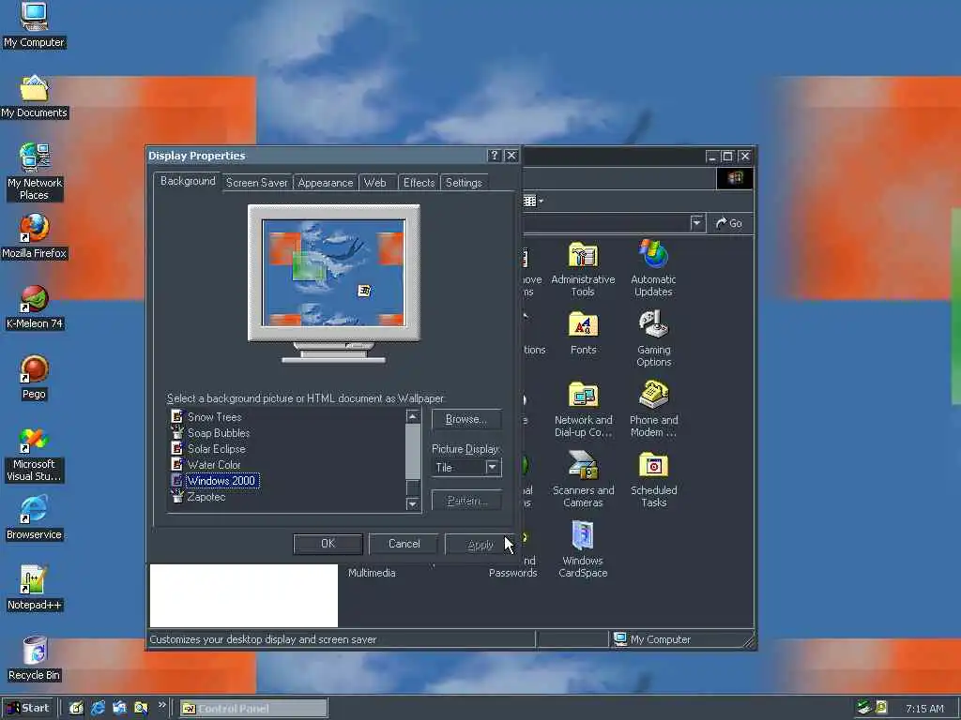Launch Outlook Express from Quick Launch

(x=119, y=708)
